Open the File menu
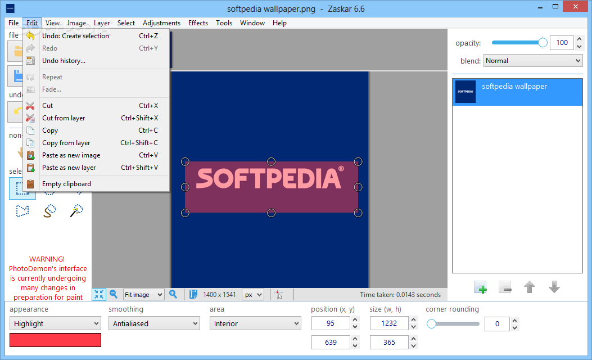This screenshot has width=592, height=360. 13,23
